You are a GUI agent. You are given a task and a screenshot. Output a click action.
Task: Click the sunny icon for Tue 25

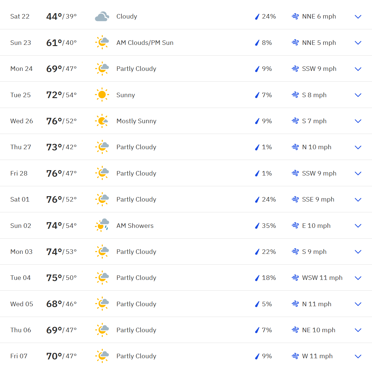click(102, 95)
